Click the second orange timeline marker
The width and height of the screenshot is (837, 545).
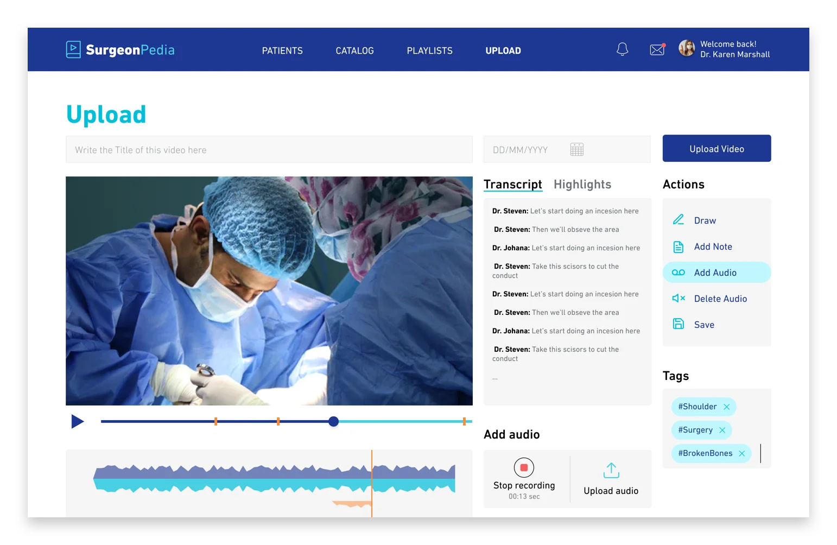278,421
